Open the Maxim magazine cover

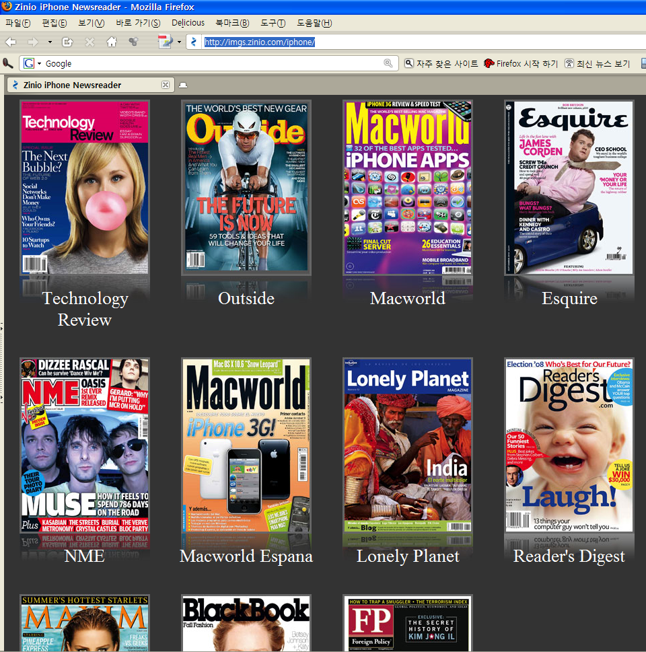pos(85,623)
